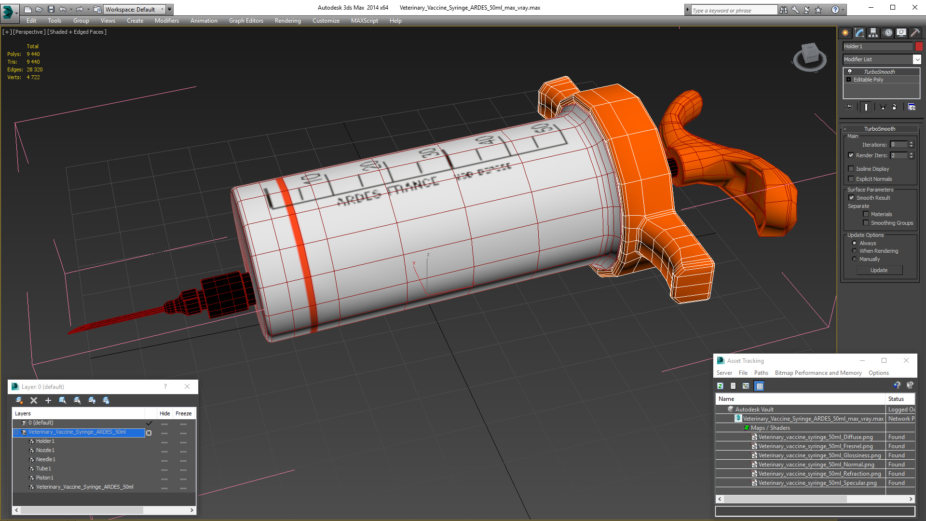Screen dimensions: 926x521
Task: Click Select Highlighted Objects and Layers icon
Action: 63,400
